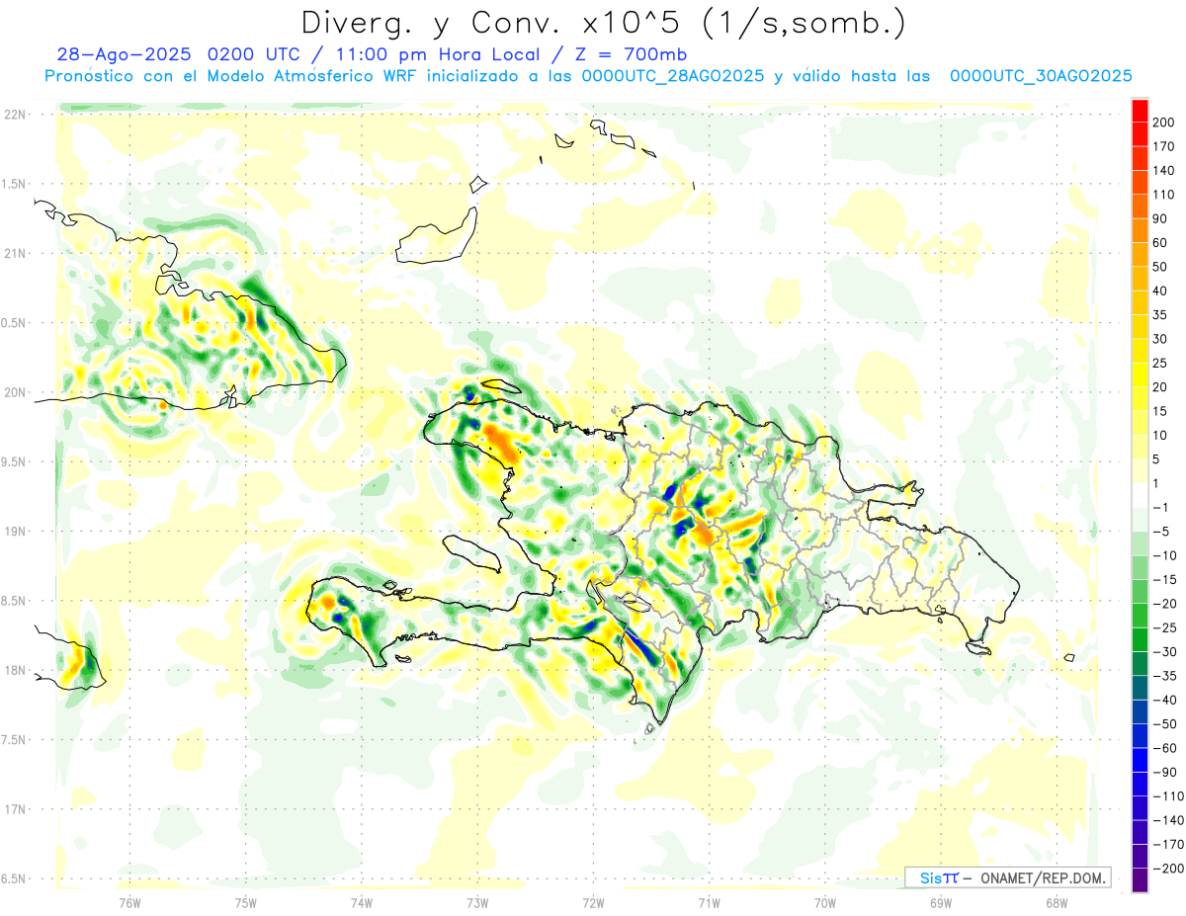Pick the orange swatch between 90 and 60

pos(1141,230)
